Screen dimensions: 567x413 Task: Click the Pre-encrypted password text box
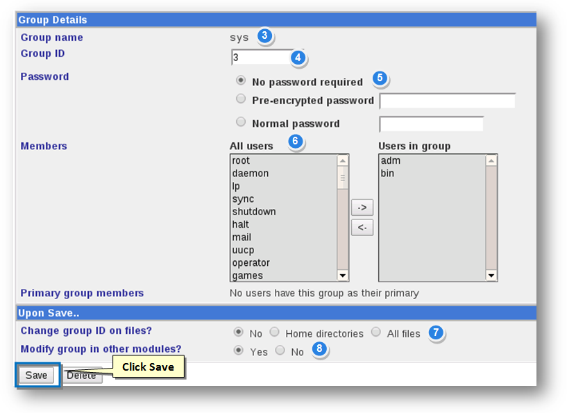(x=447, y=101)
